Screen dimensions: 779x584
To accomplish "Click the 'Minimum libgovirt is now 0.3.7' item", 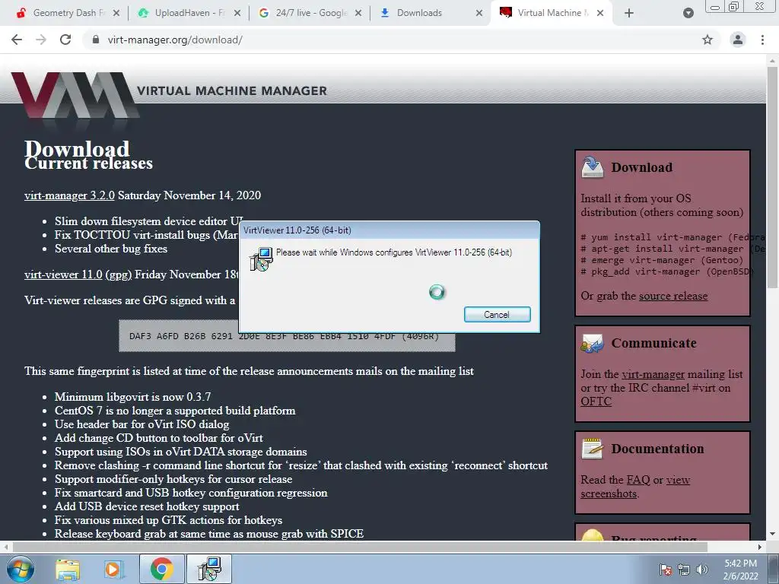I will pos(132,397).
